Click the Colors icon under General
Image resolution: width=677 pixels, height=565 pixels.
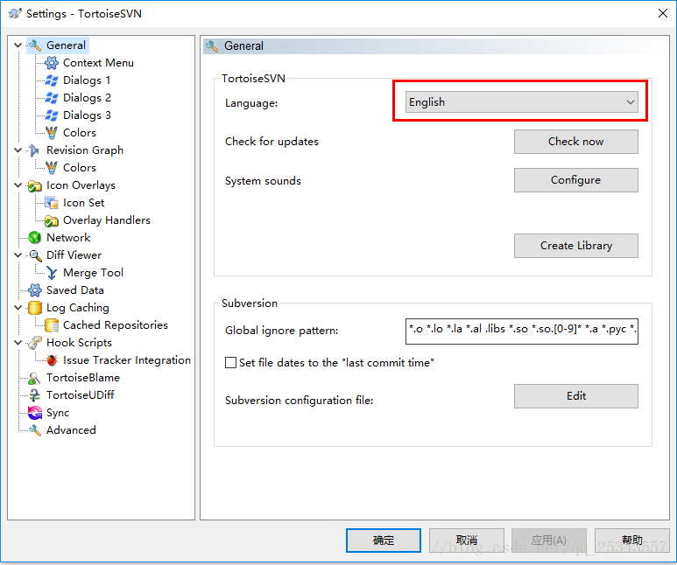(52, 133)
